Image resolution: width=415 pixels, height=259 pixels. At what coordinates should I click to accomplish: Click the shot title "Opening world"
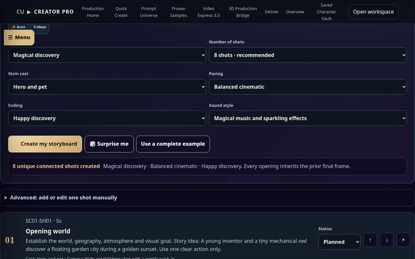[48, 231]
